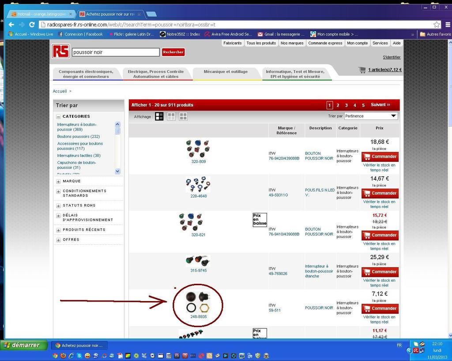452x361 pixels.
Task: Open the Boutons poussoirs (232) category
Action: coord(79,137)
